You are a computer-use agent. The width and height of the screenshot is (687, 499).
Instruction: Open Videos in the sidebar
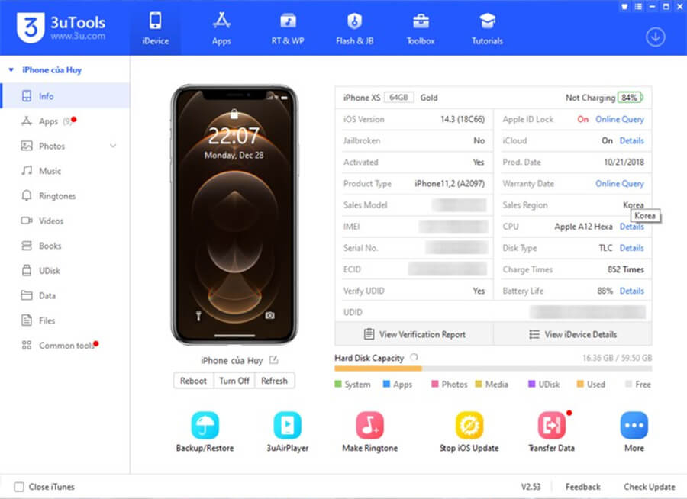point(65,221)
